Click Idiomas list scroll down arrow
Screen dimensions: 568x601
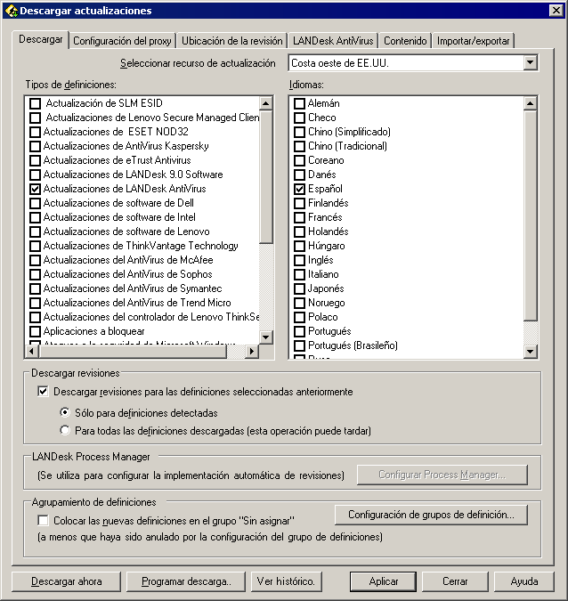[x=531, y=351]
